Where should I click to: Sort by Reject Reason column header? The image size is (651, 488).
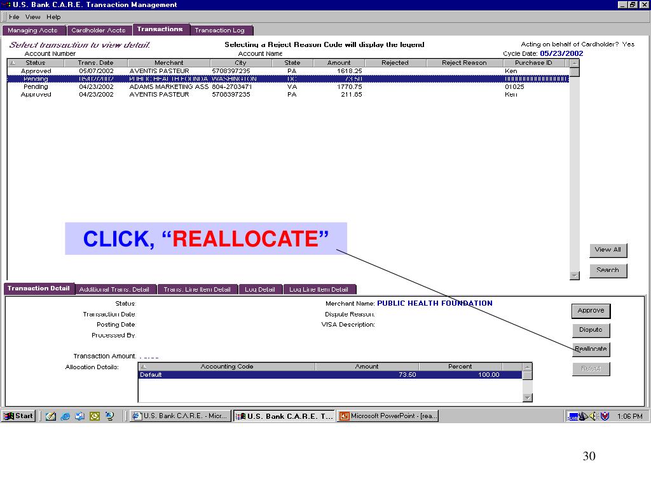pyautogui.click(x=464, y=63)
